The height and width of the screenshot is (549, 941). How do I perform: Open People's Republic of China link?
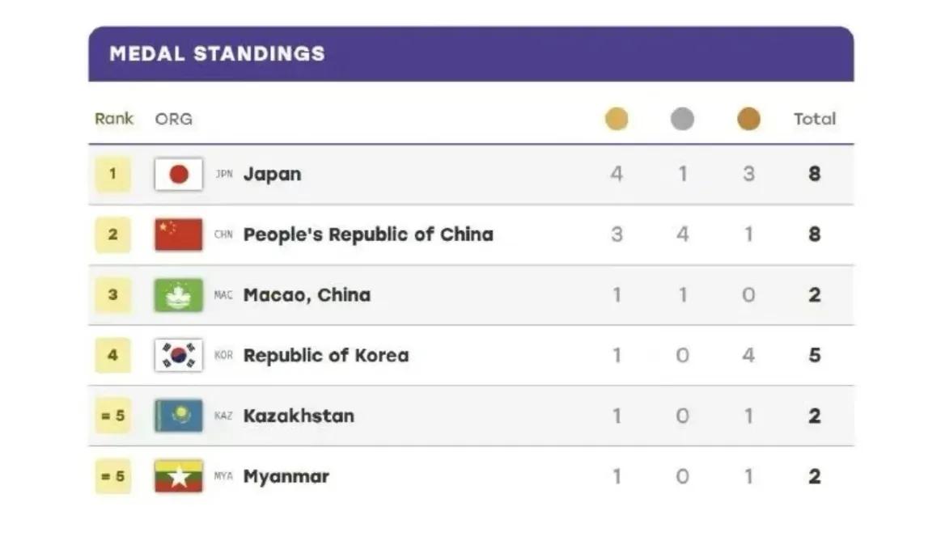pyautogui.click(x=368, y=234)
